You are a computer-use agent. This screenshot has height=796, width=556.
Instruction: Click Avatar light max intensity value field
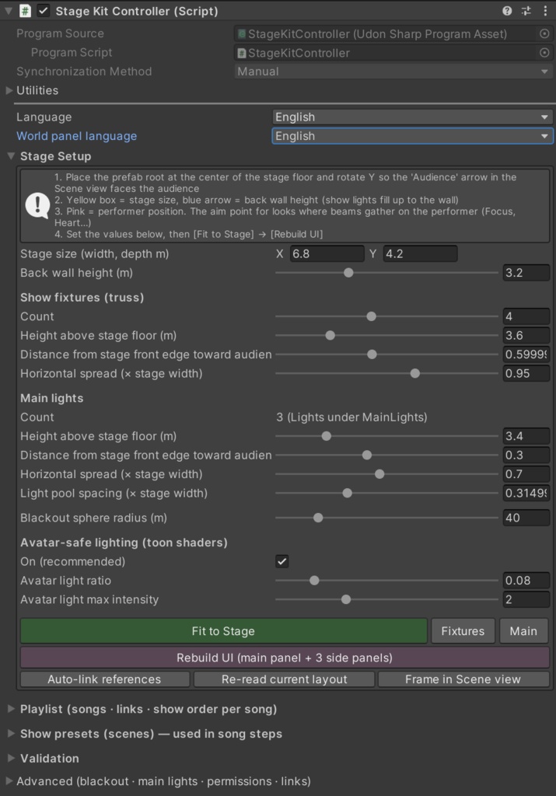pos(526,599)
